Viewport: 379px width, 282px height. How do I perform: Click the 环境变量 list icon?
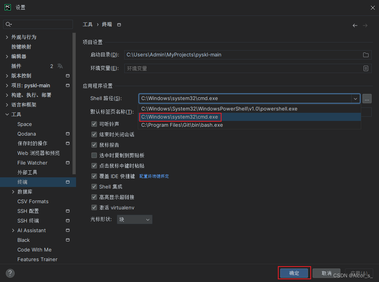click(365, 68)
